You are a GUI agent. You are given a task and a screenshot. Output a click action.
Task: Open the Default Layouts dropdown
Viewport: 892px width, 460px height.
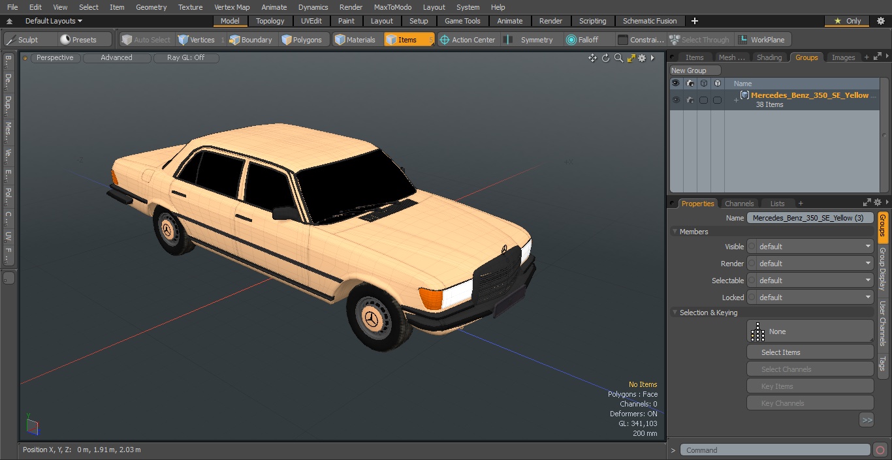click(x=54, y=21)
